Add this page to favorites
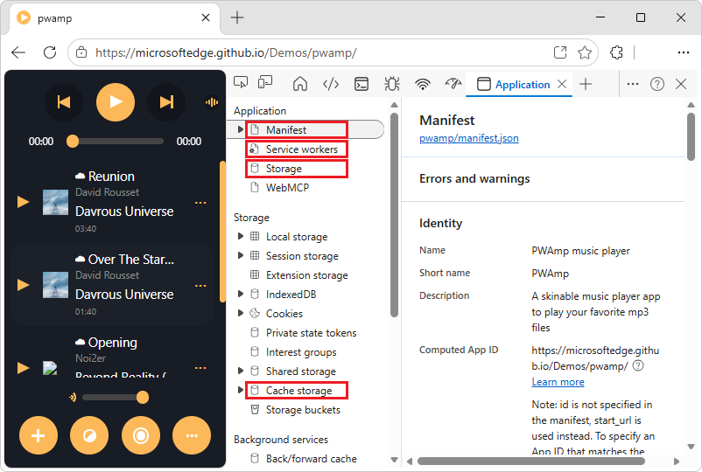The height and width of the screenshot is (472, 702). [x=584, y=52]
